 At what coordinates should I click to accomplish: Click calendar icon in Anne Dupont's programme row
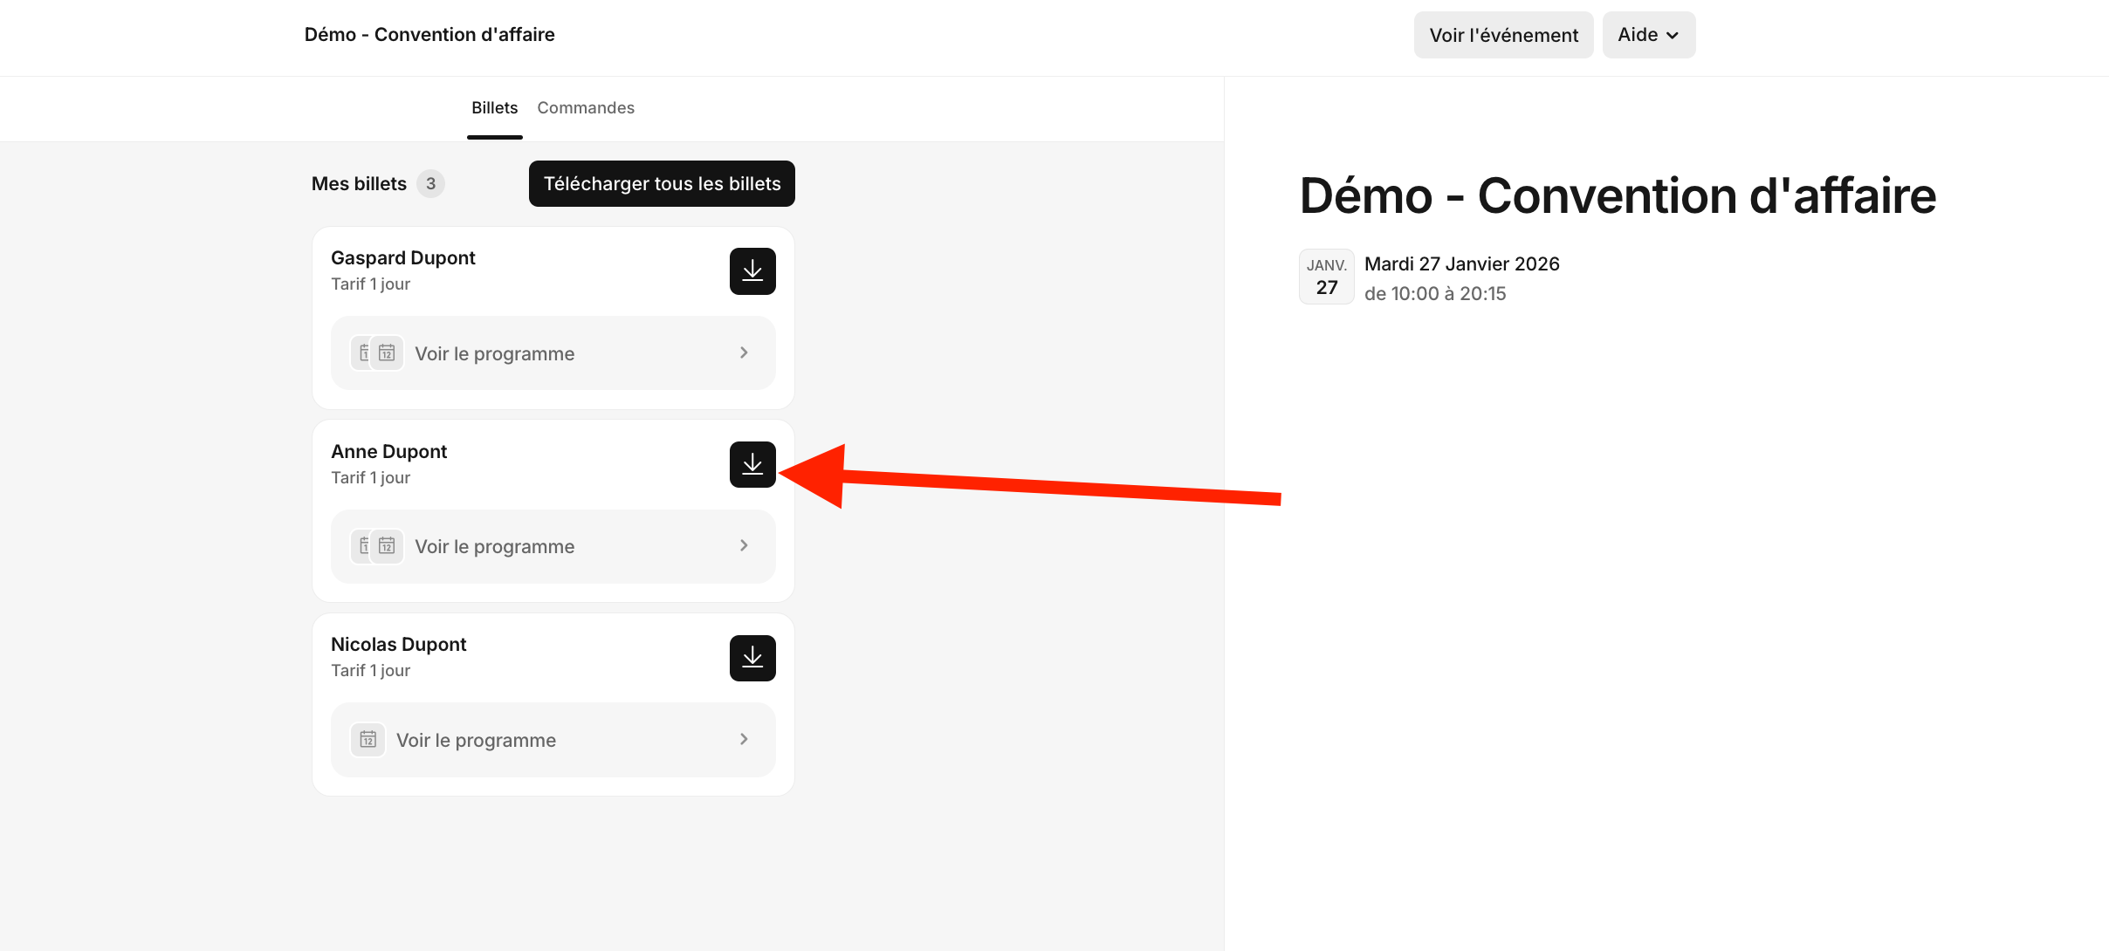387,546
